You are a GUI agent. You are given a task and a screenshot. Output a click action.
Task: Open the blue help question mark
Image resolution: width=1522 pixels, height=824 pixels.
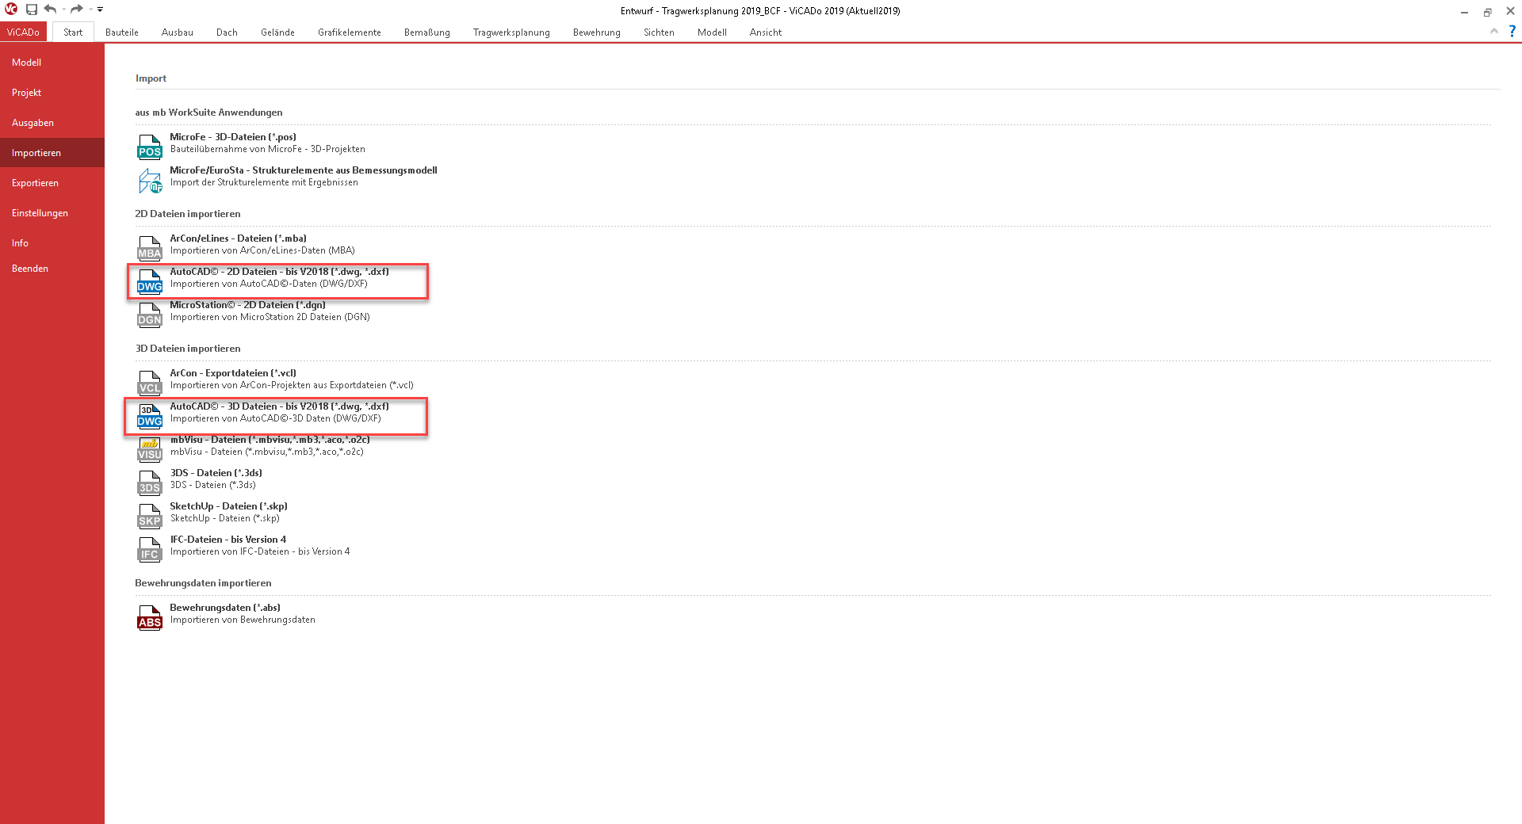(x=1512, y=31)
